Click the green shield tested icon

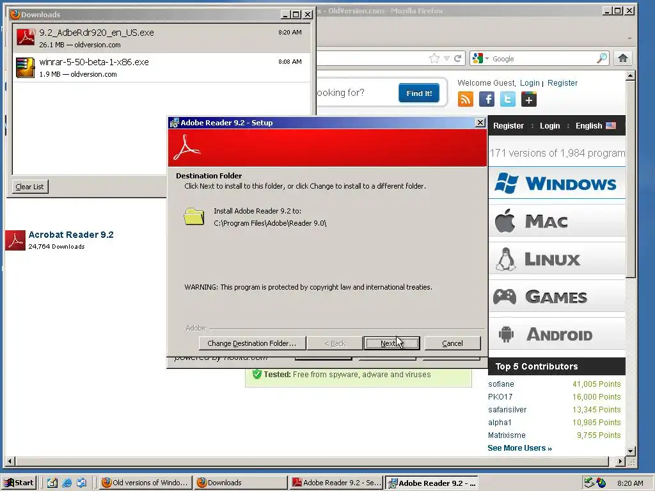(x=257, y=374)
